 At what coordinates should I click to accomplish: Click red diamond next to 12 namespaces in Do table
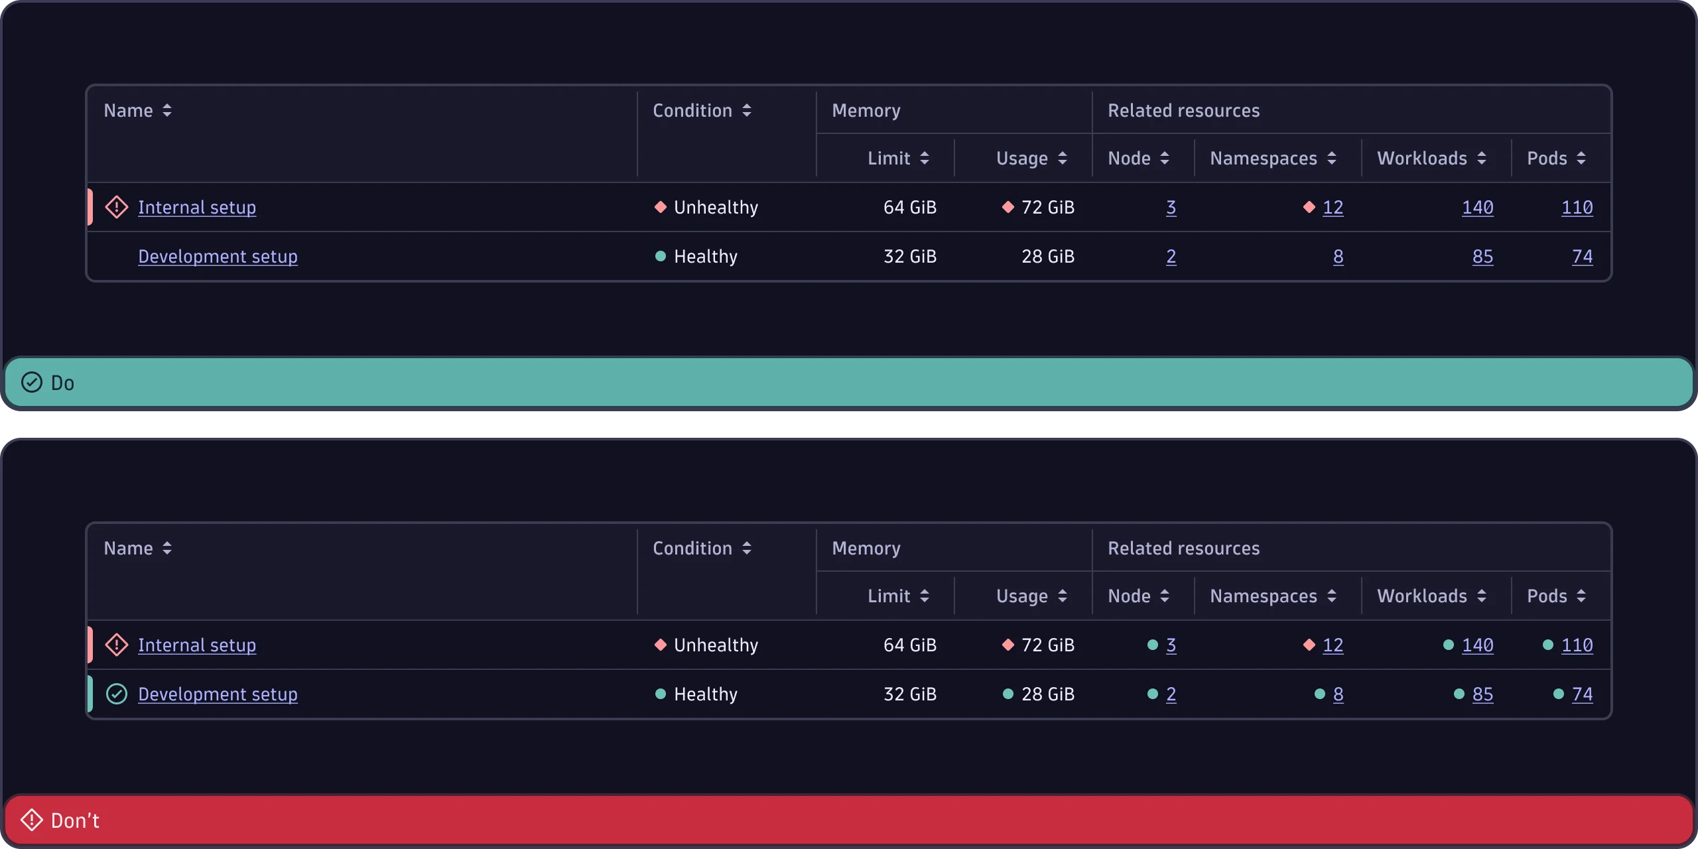(1309, 207)
